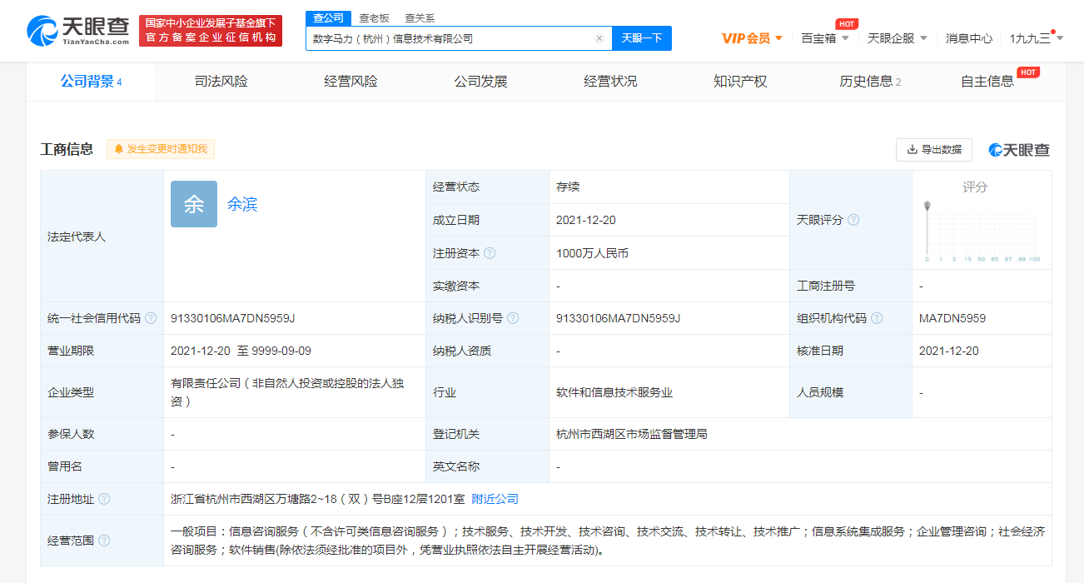Open the 1九九三 user account dropdown
The image size is (1084, 583).
[1037, 38]
